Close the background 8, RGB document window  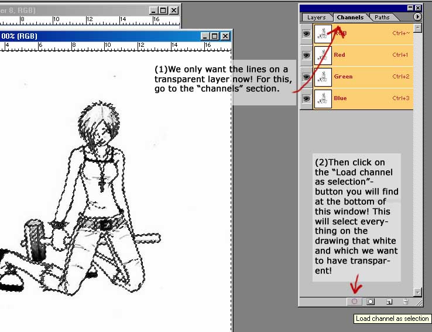[x=174, y=11]
